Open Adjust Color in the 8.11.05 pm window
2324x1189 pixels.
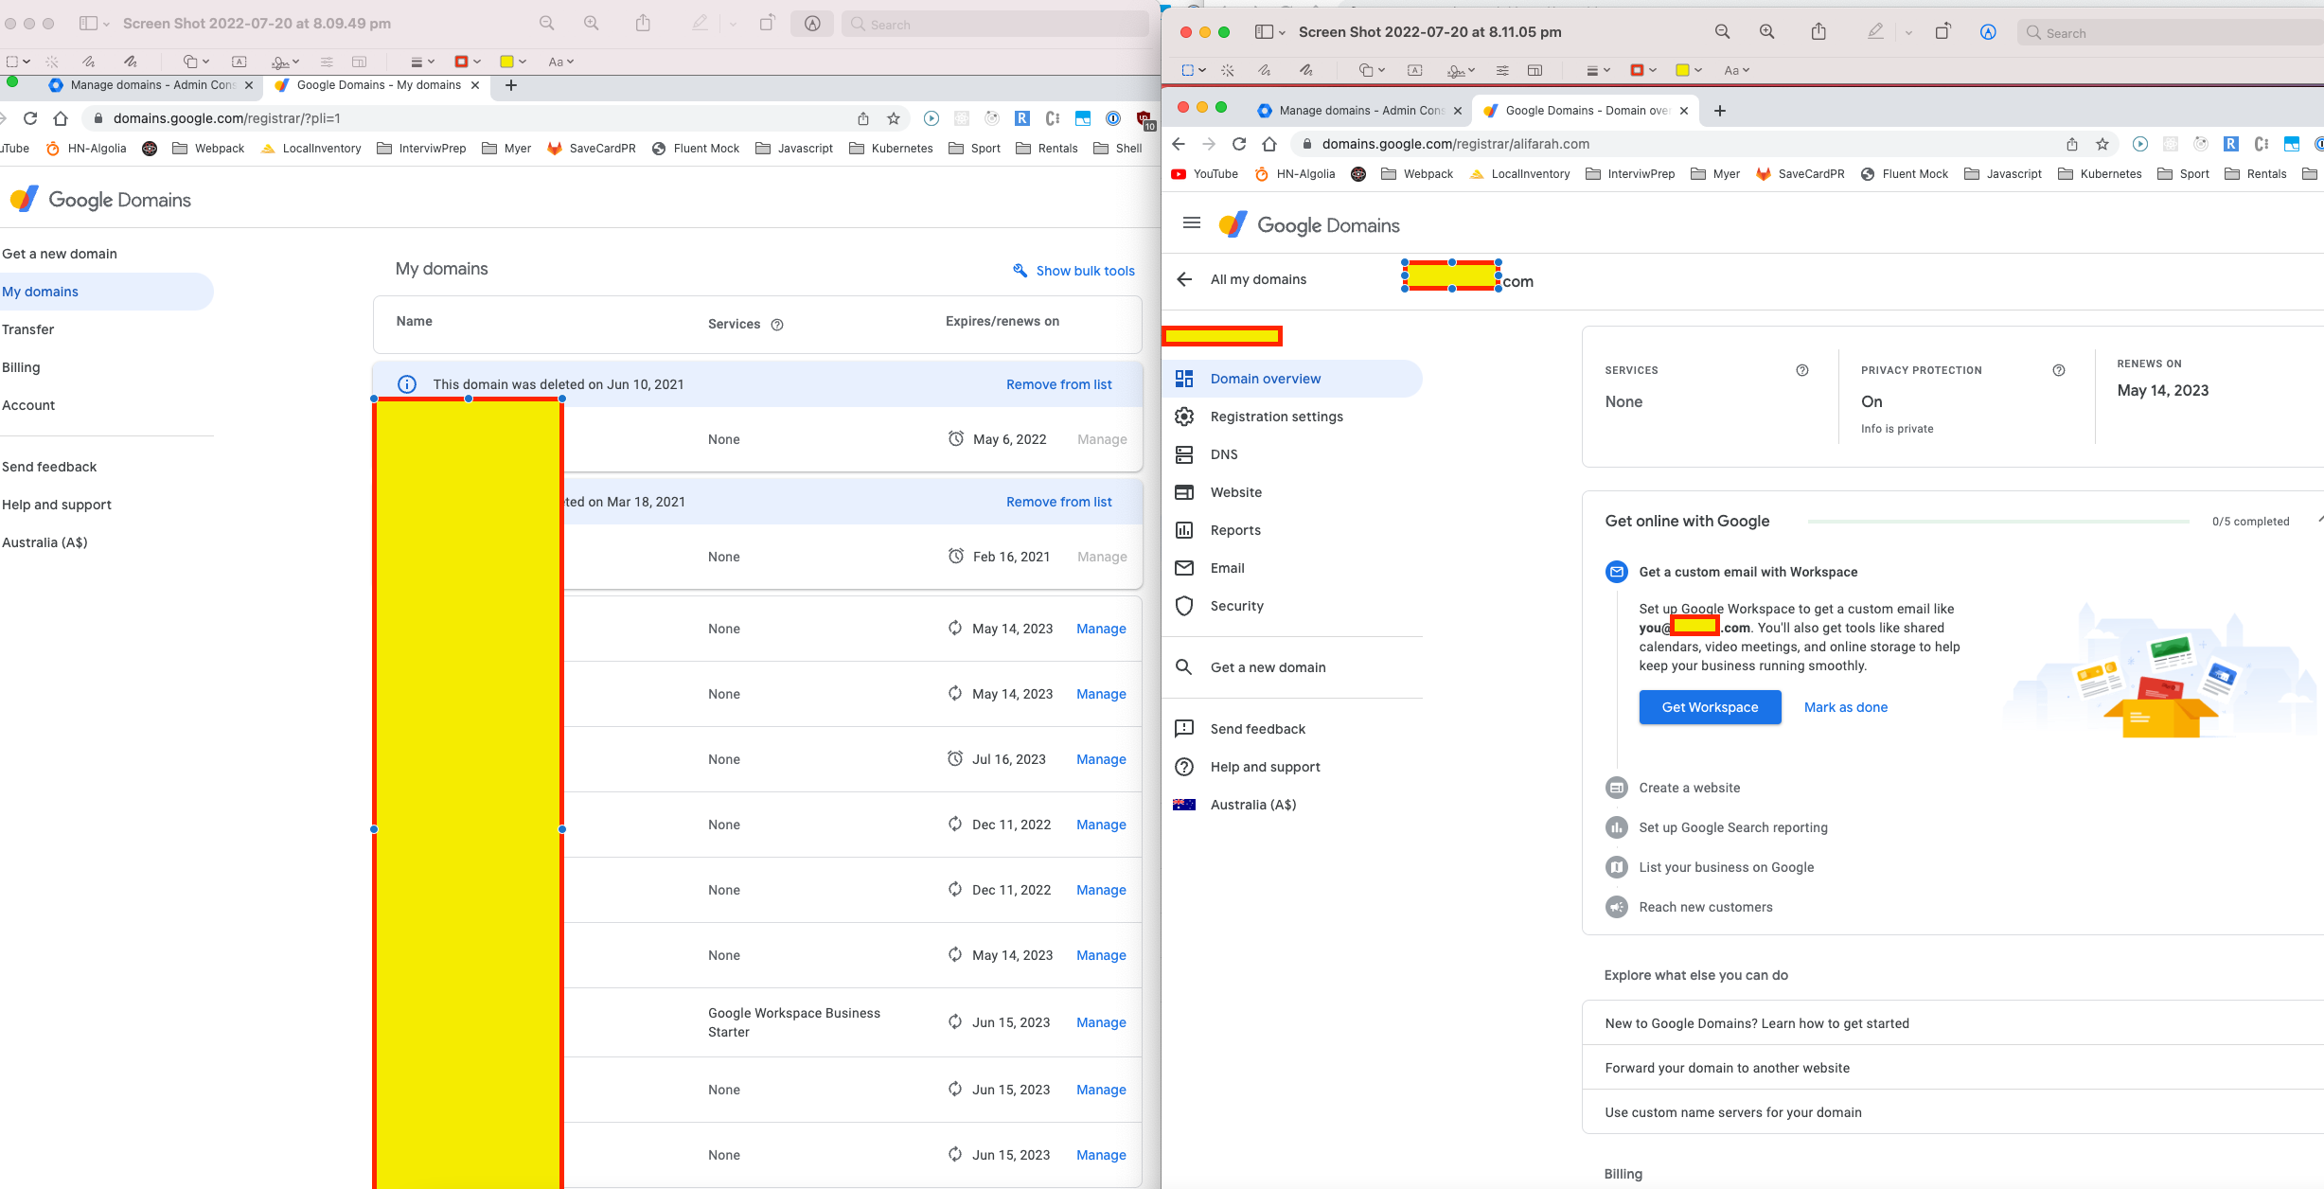point(1502,70)
